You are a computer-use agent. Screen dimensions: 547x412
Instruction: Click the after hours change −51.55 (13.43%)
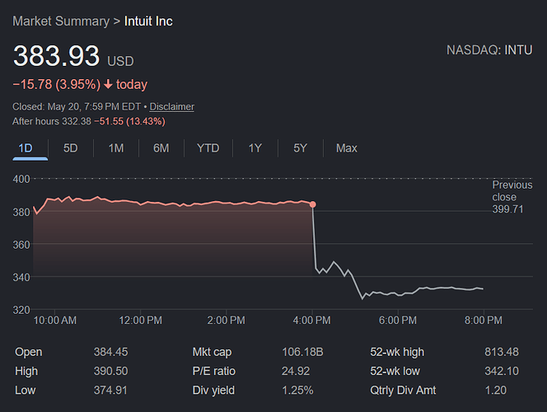click(x=130, y=121)
